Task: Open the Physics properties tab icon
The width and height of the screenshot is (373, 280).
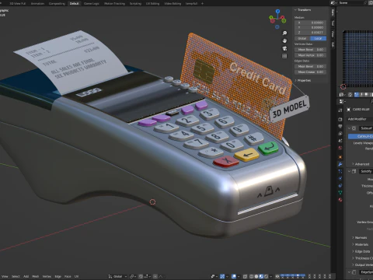Action: tap(340, 178)
